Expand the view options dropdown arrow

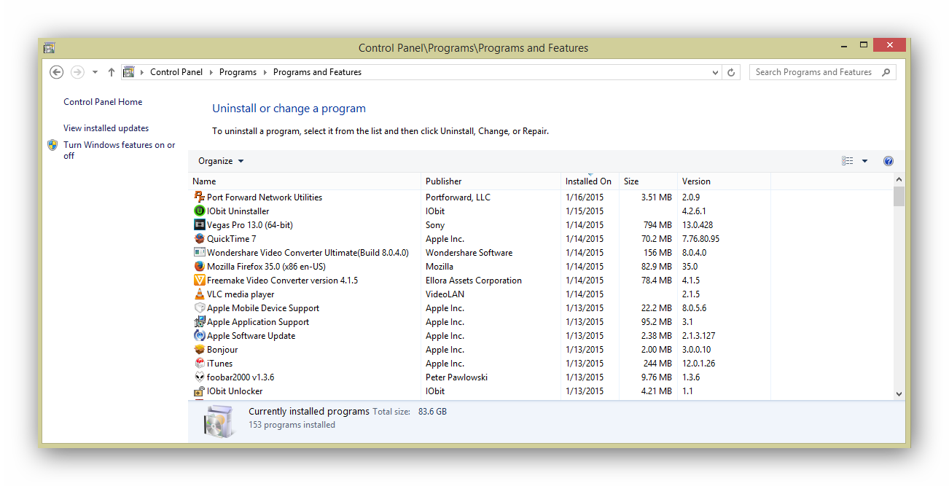click(864, 161)
